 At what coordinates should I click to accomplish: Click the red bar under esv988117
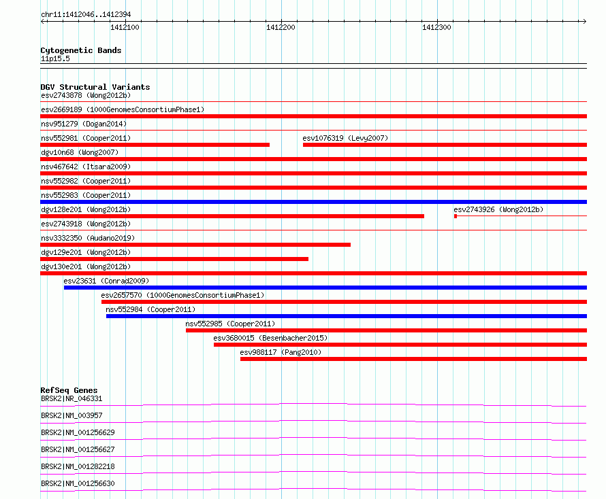(413, 359)
